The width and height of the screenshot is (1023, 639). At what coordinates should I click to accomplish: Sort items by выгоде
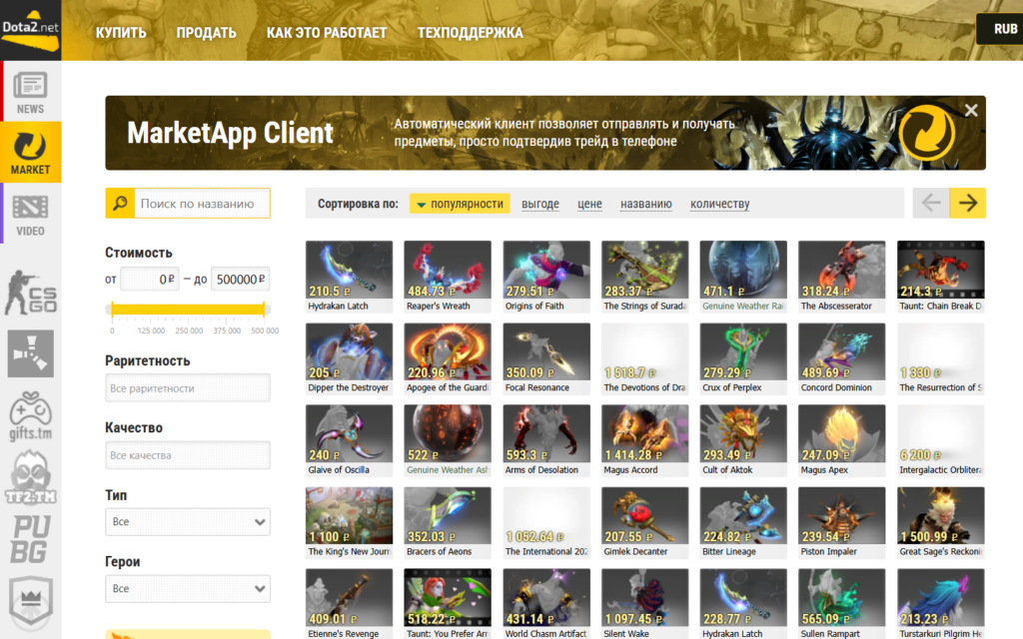(x=540, y=204)
